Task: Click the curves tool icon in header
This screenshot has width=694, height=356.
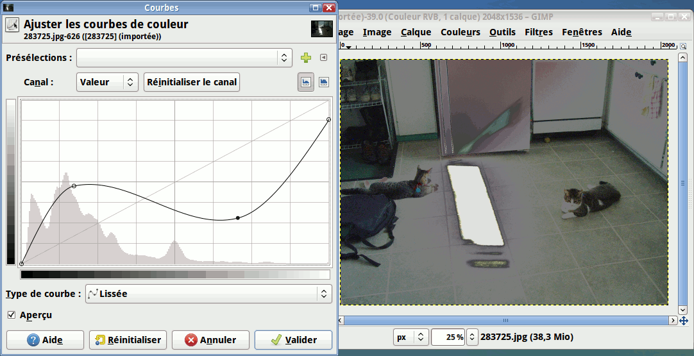Action: click(12, 25)
